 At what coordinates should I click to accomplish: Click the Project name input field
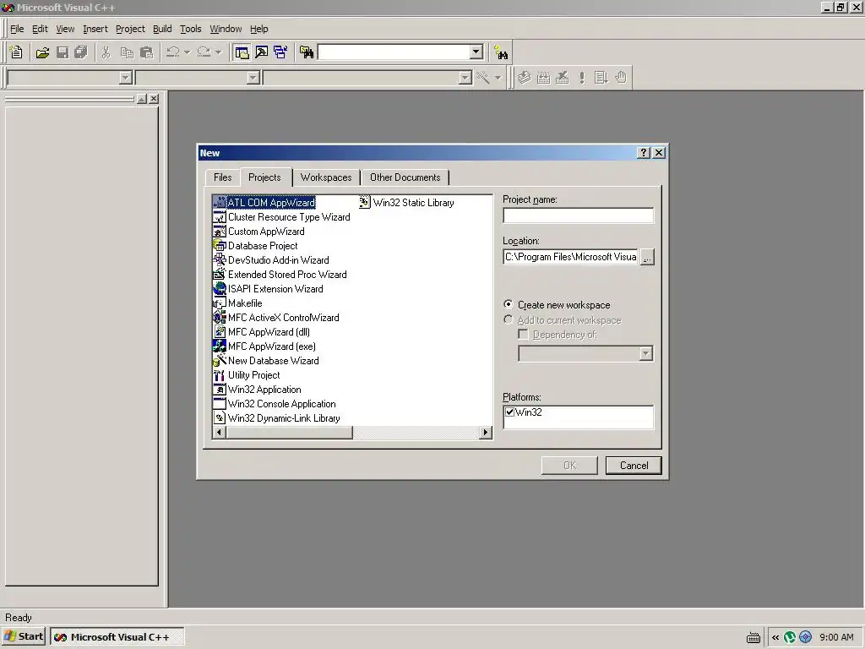point(578,215)
